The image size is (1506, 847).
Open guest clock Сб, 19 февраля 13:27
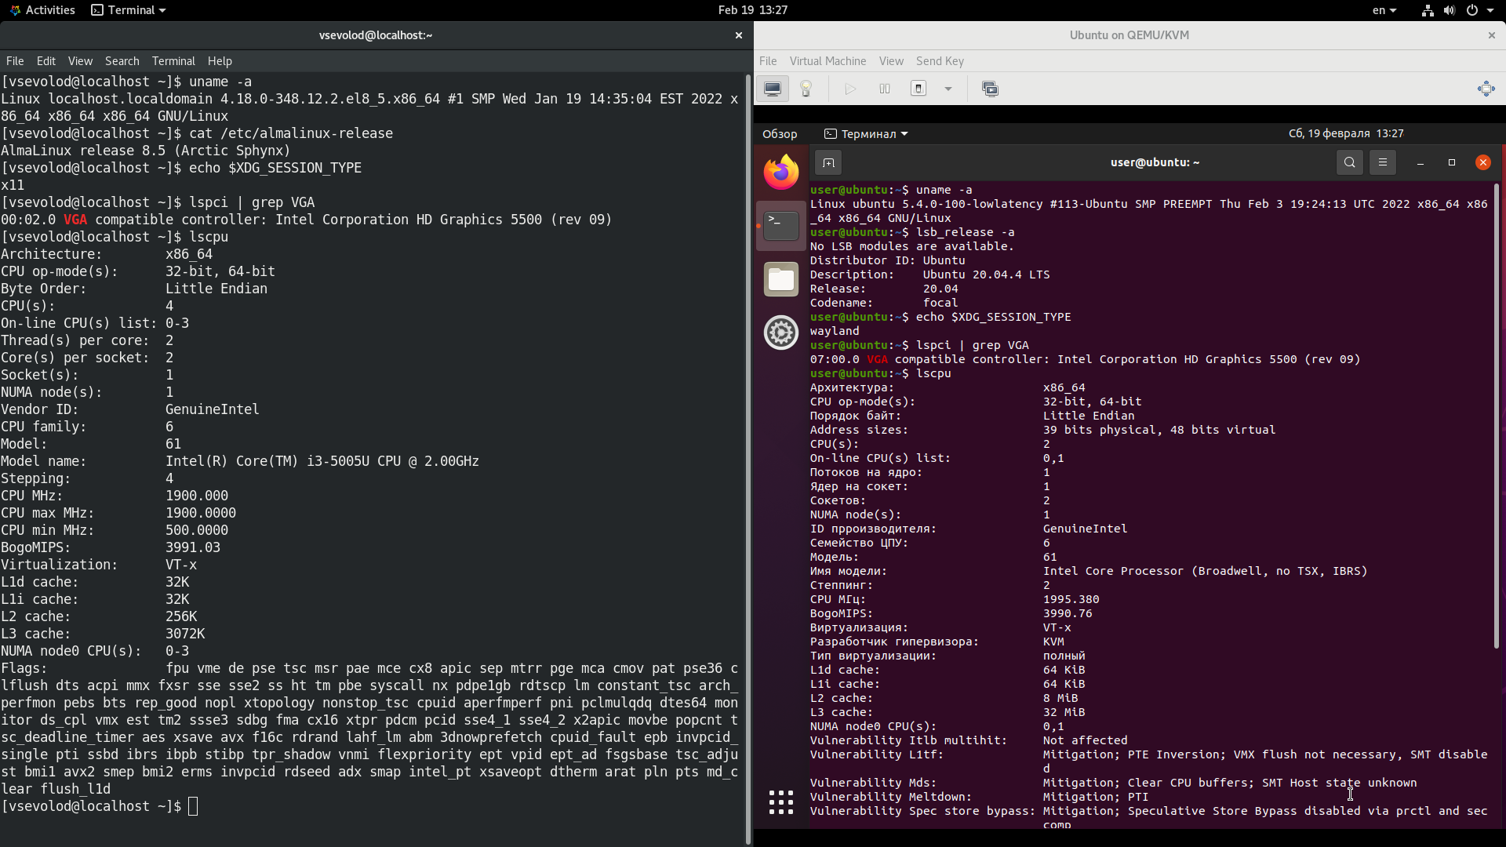[1346, 134]
